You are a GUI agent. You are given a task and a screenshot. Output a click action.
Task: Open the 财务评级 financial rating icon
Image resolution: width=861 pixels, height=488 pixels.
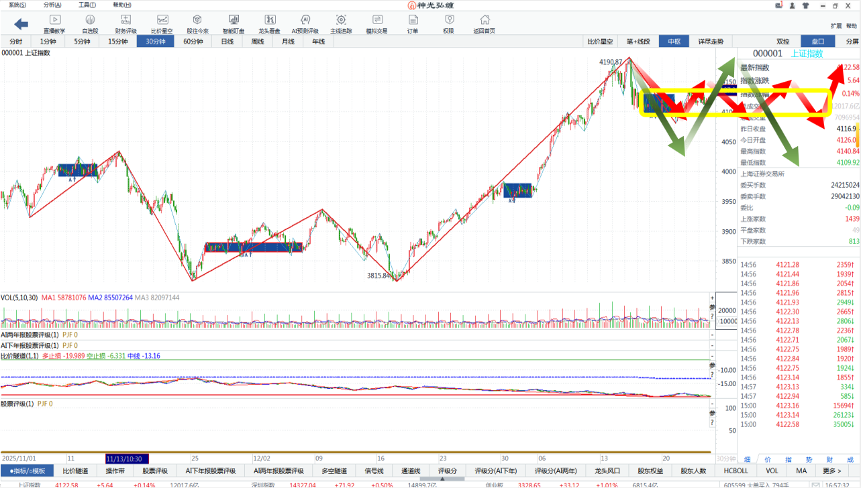tap(125, 24)
